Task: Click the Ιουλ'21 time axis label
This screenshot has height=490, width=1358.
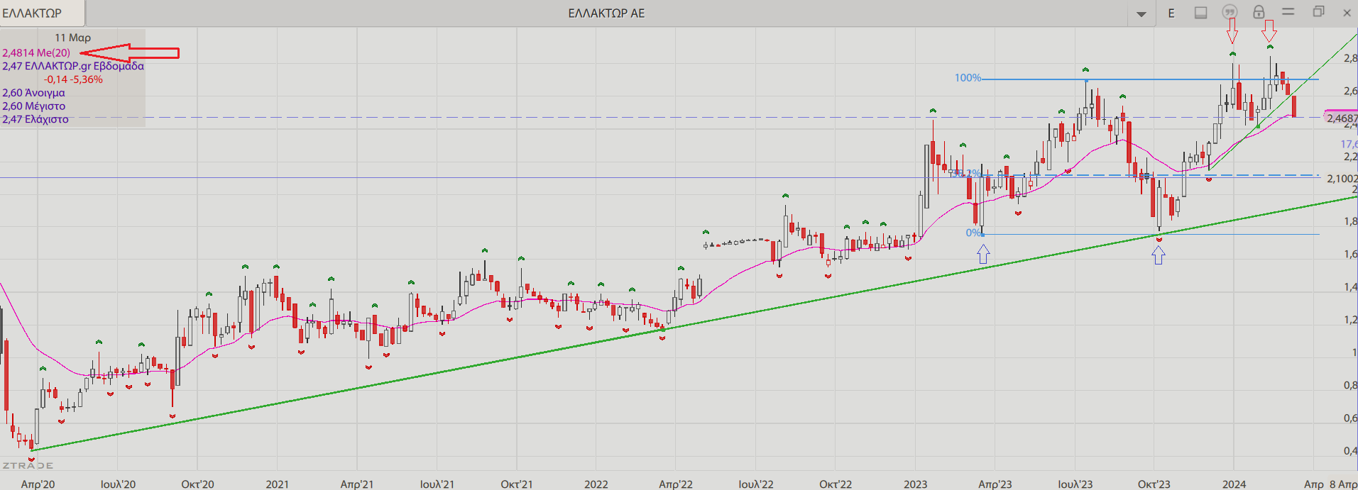Action: (x=437, y=484)
